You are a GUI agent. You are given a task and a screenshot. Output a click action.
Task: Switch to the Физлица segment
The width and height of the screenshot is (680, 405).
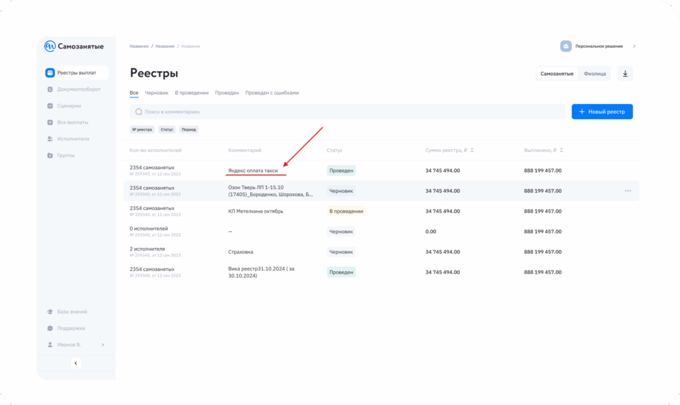coord(594,74)
